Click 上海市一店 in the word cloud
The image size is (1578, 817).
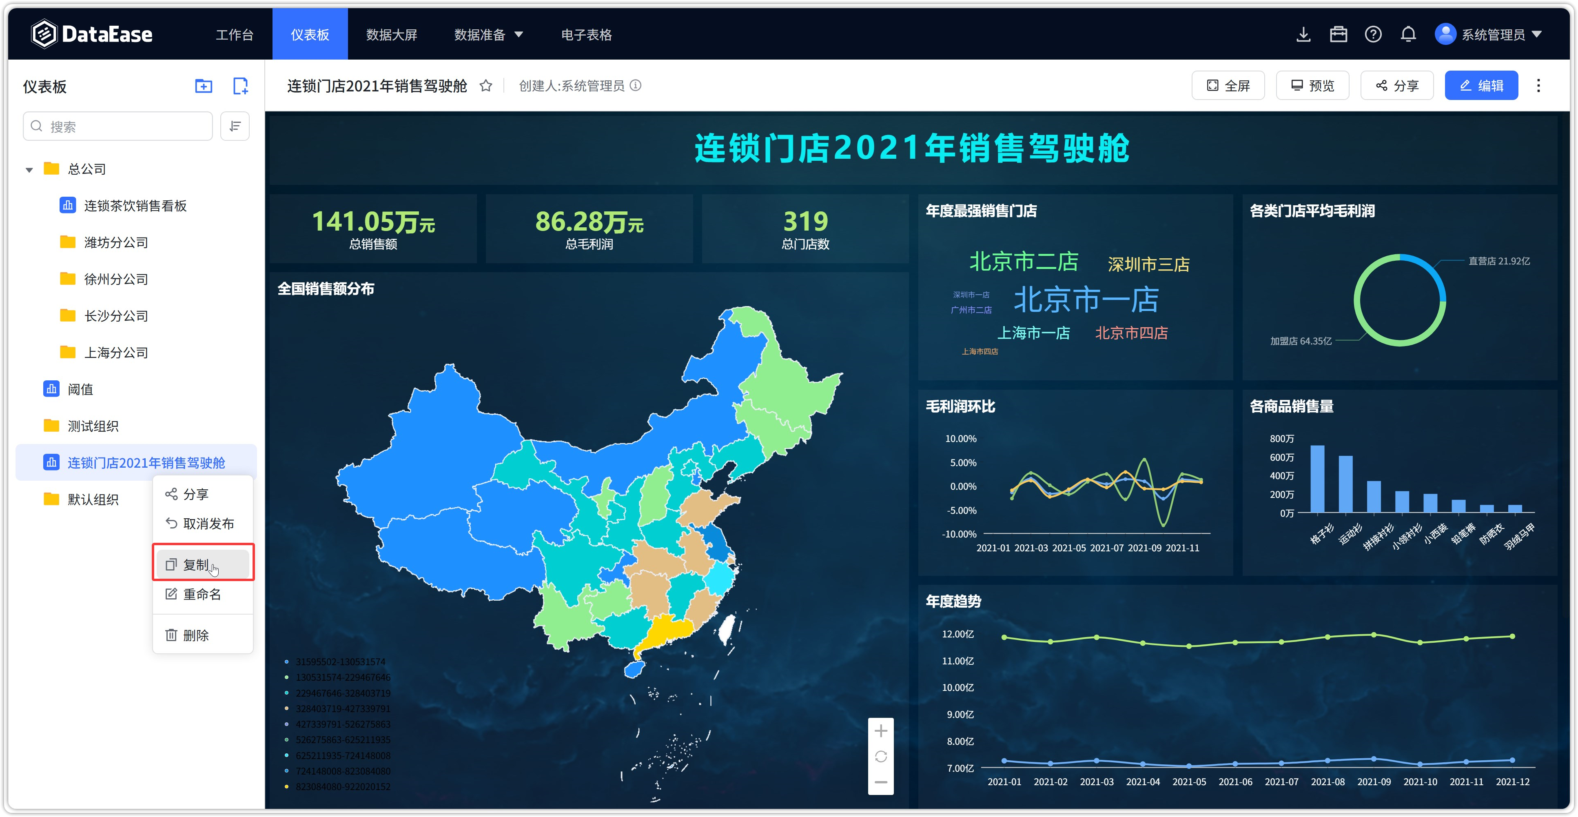1033,333
